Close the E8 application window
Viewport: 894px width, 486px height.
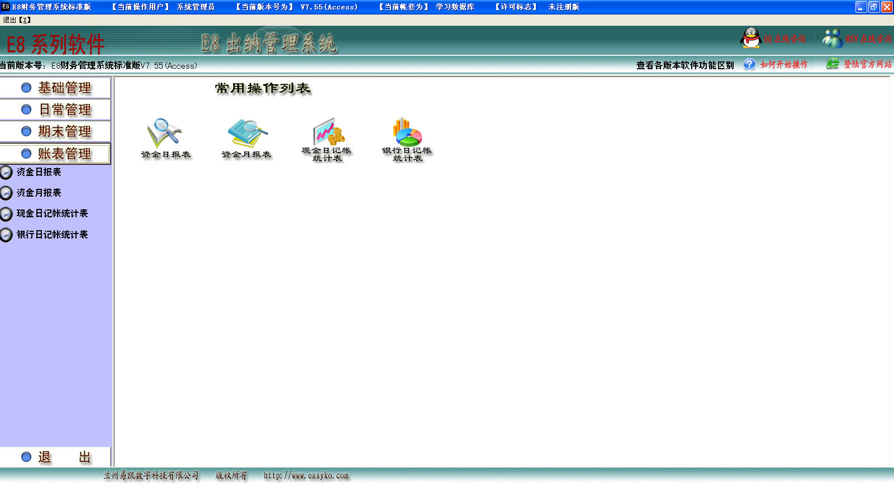887,7
